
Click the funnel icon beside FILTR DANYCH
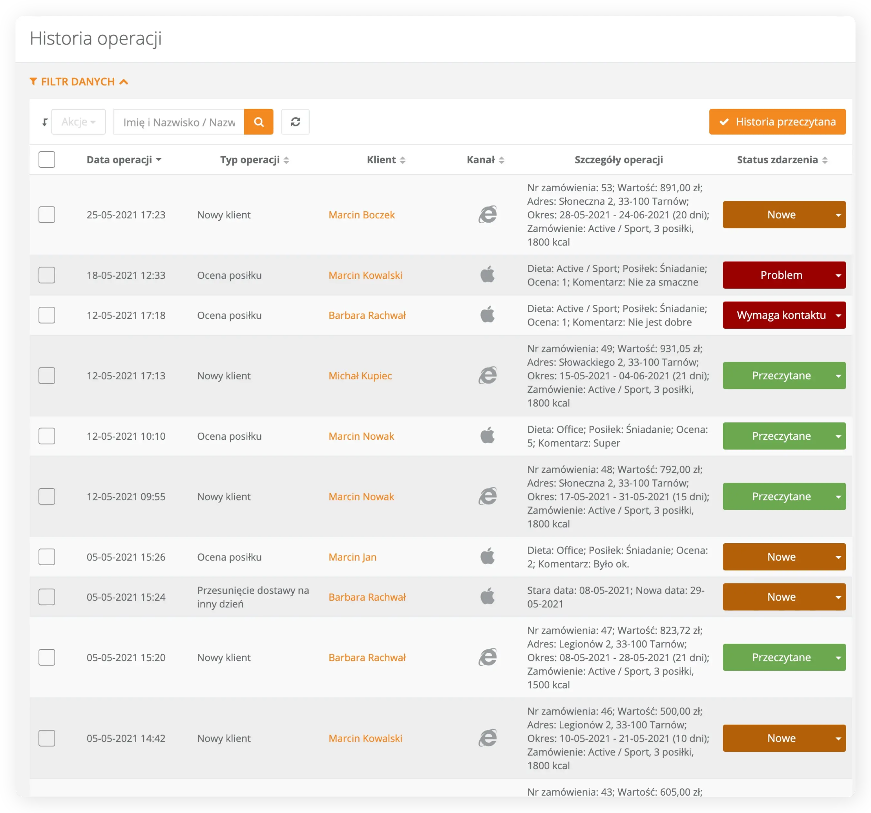point(33,82)
